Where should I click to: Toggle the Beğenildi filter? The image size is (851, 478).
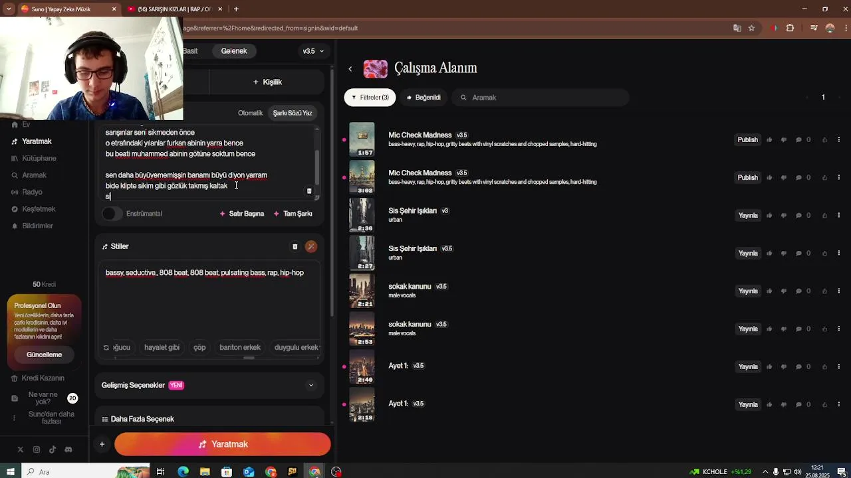point(424,98)
